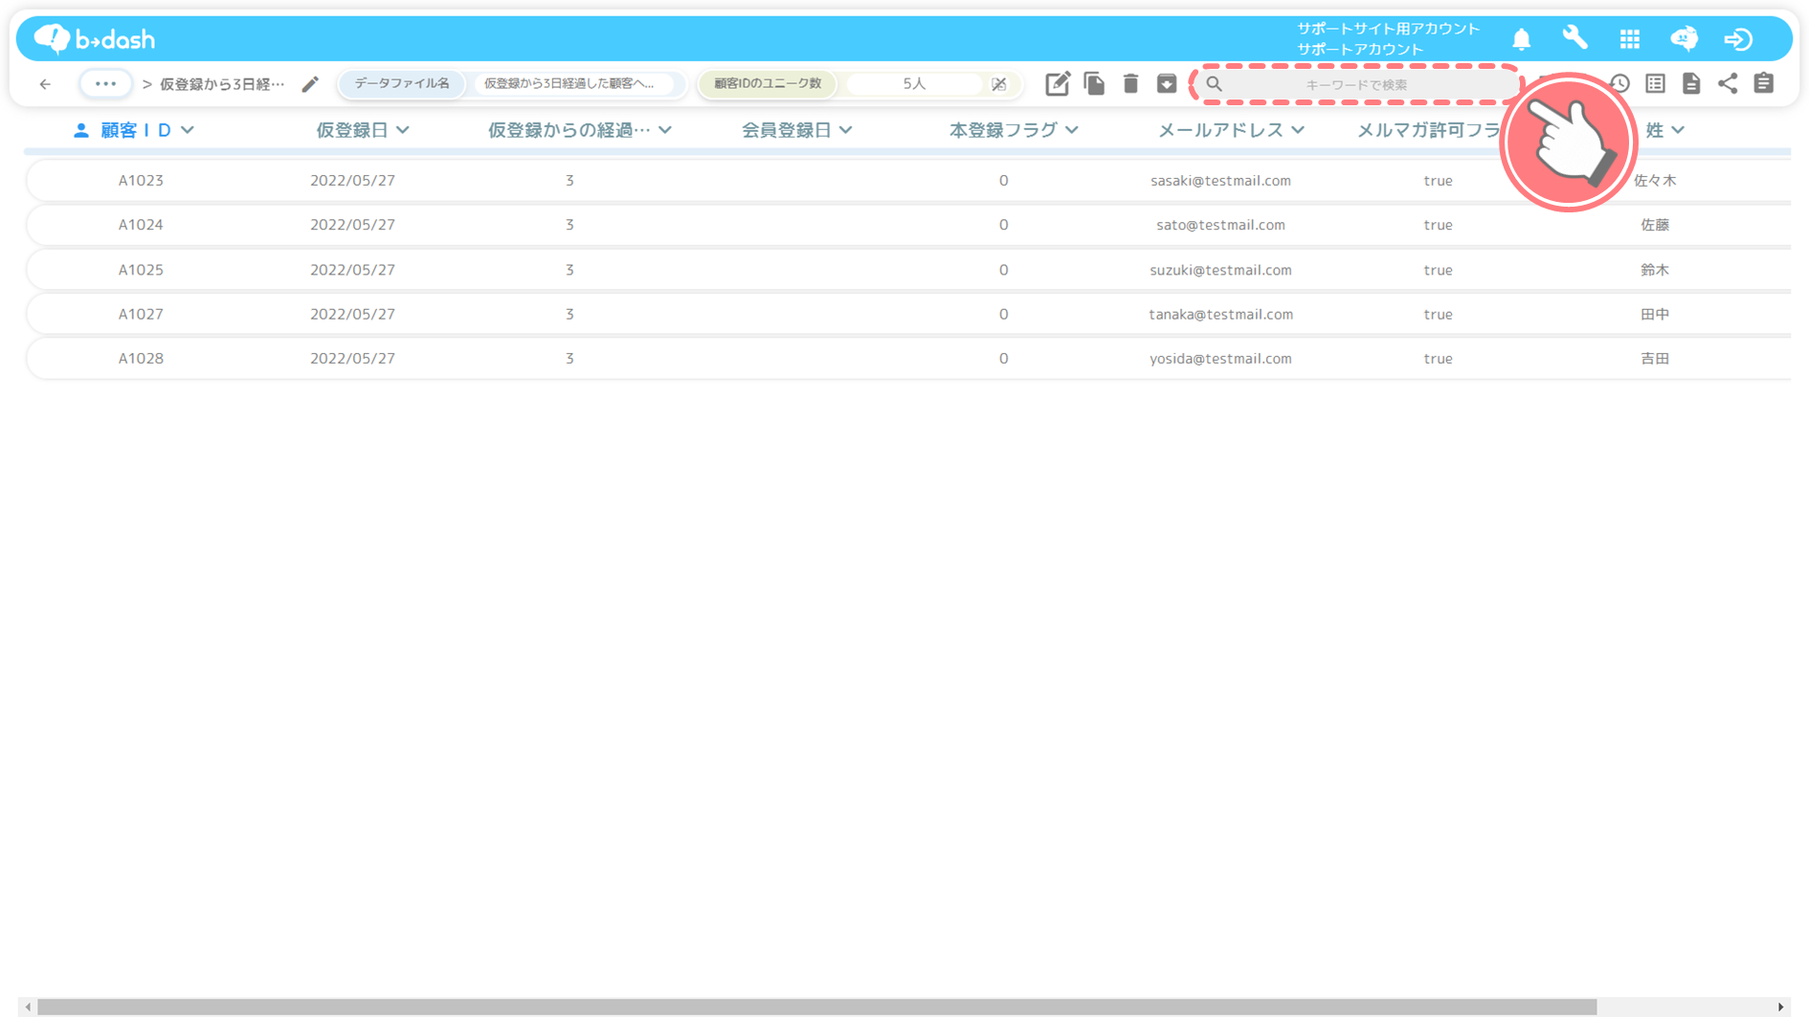Screen dimensions: 1809x1017
Task: Expand the 仮登録からの経過… column dropdown
Action: (x=665, y=130)
